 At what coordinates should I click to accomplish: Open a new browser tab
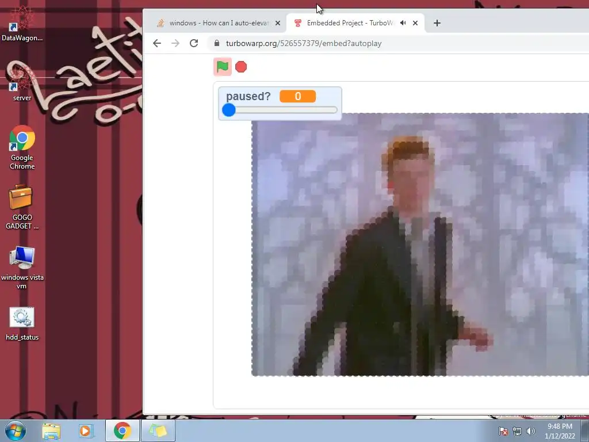pyautogui.click(x=437, y=23)
